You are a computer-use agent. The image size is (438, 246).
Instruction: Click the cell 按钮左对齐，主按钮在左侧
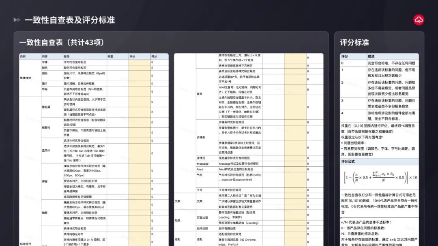pyautogui.click(x=85, y=212)
